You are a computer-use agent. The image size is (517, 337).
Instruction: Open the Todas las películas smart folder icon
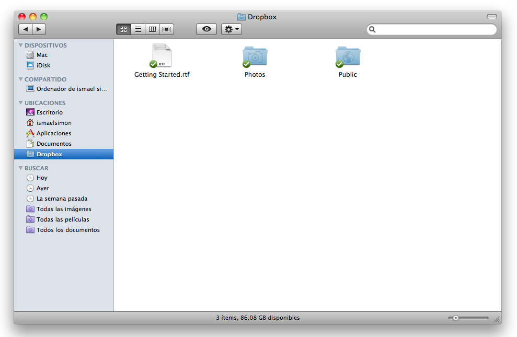pyautogui.click(x=30, y=219)
